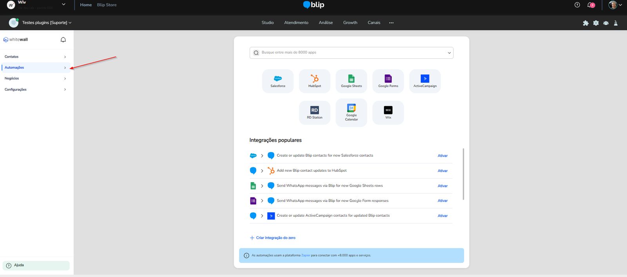Click Ativar for the Salesforce contacts integration
Image resolution: width=627 pixels, height=277 pixels.
442,156
